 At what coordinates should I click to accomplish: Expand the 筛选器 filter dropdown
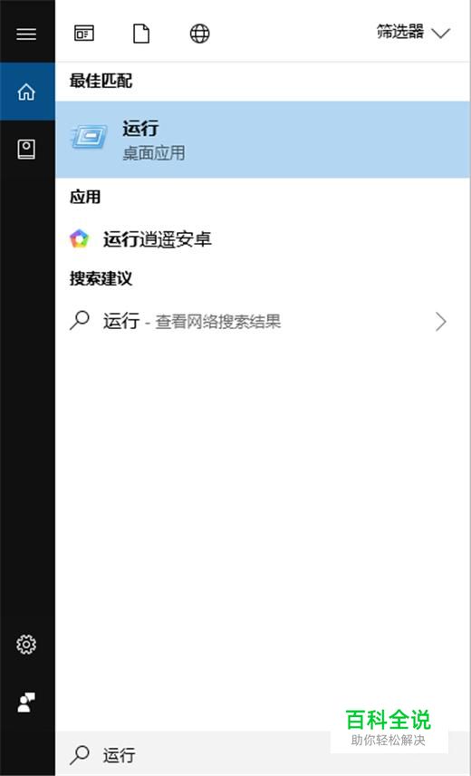(x=413, y=32)
